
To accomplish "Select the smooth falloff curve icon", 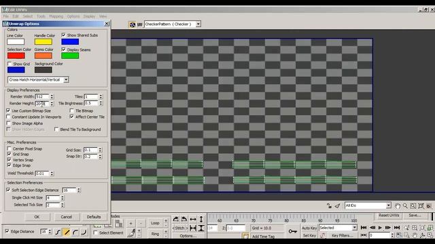I will point(58,232).
